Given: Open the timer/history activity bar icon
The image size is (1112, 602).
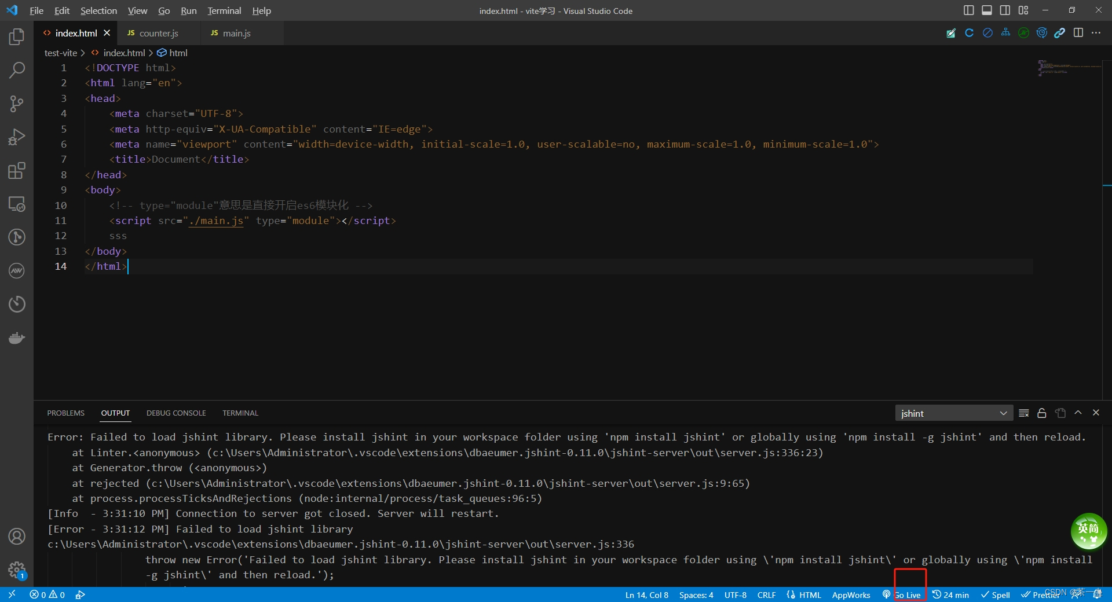Looking at the screenshot, I should click(17, 303).
